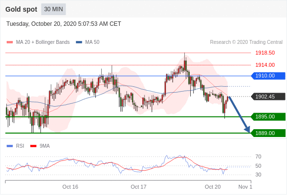This screenshot has width=287, height=195.
Task: Click the 9MA red legend swatch
Action: pyautogui.click(x=33, y=146)
